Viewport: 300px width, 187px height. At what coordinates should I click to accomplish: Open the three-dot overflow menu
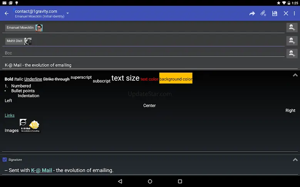294,13
